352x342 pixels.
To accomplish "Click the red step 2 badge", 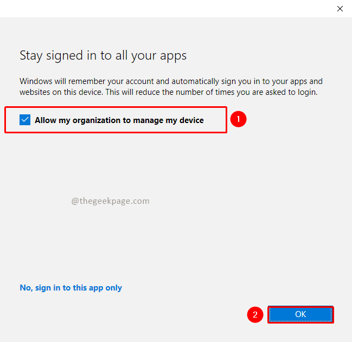I will click(255, 314).
